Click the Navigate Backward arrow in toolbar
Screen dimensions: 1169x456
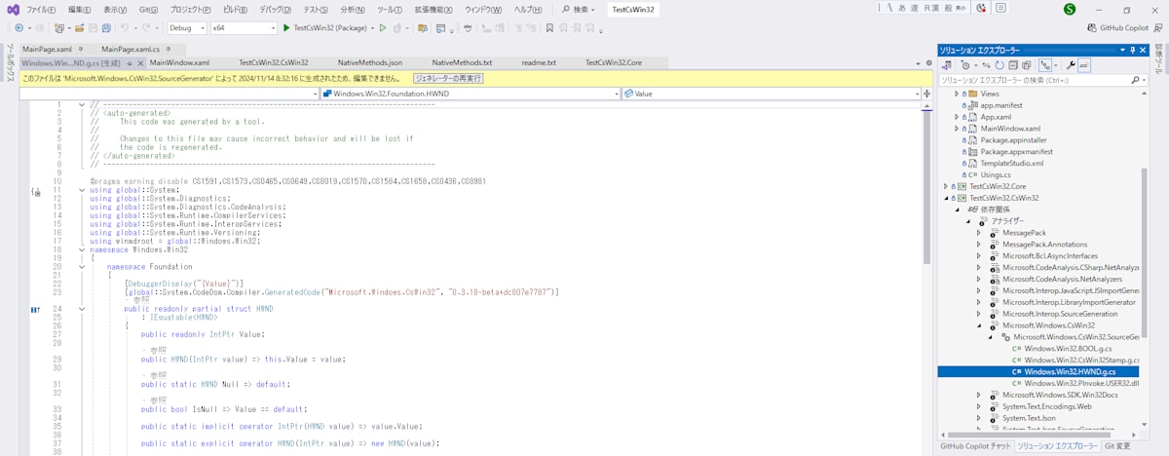point(18,28)
